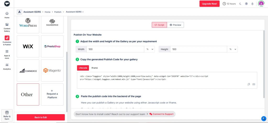Choose the Magento platform card
This screenshot has height=123, width=268.
tap(52, 70)
